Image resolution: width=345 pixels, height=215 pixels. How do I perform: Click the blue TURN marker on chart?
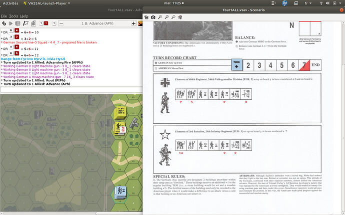(x=236, y=65)
